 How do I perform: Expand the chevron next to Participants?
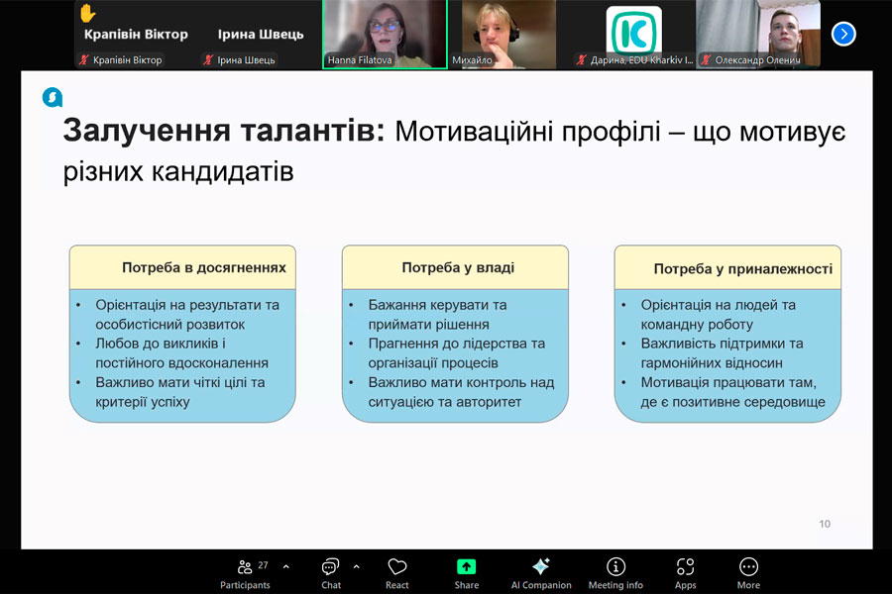[286, 566]
